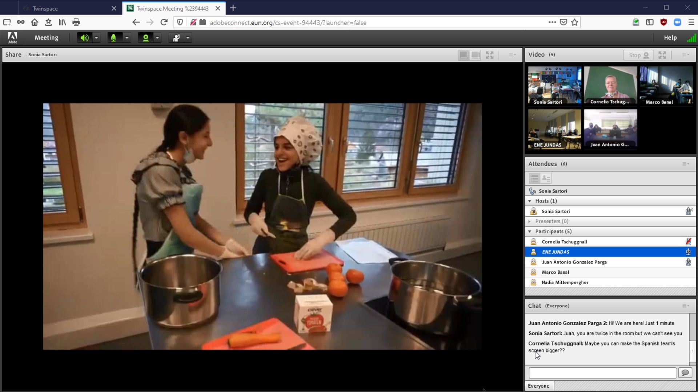This screenshot has width=698, height=392.
Task: Open the Attendees pod options menu icon
Action: click(686, 164)
